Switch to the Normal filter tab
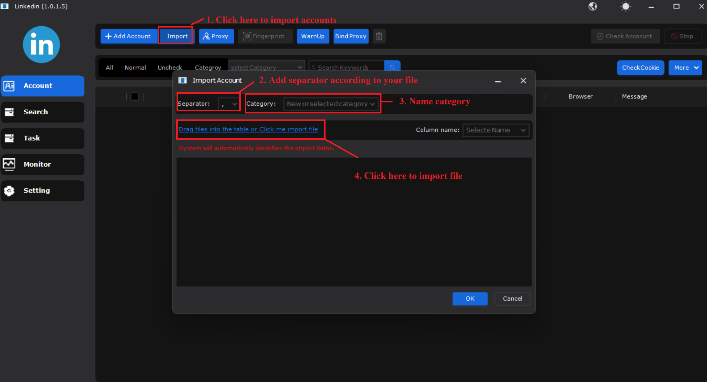Image resolution: width=707 pixels, height=382 pixels. [135, 68]
